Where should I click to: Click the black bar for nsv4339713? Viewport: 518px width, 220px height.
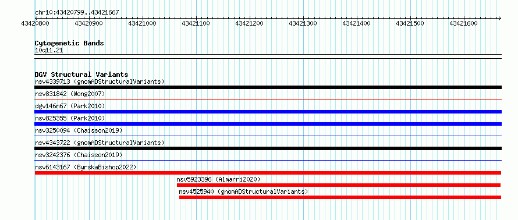tap(268, 87)
